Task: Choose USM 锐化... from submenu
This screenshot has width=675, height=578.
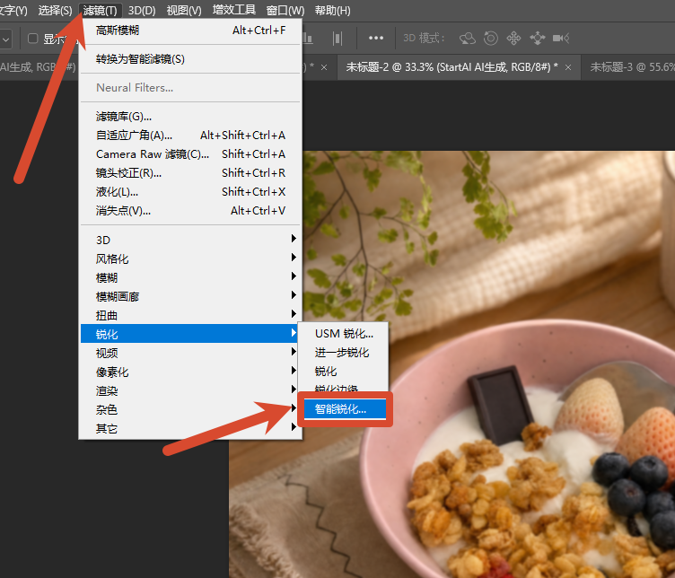Action: (x=344, y=334)
